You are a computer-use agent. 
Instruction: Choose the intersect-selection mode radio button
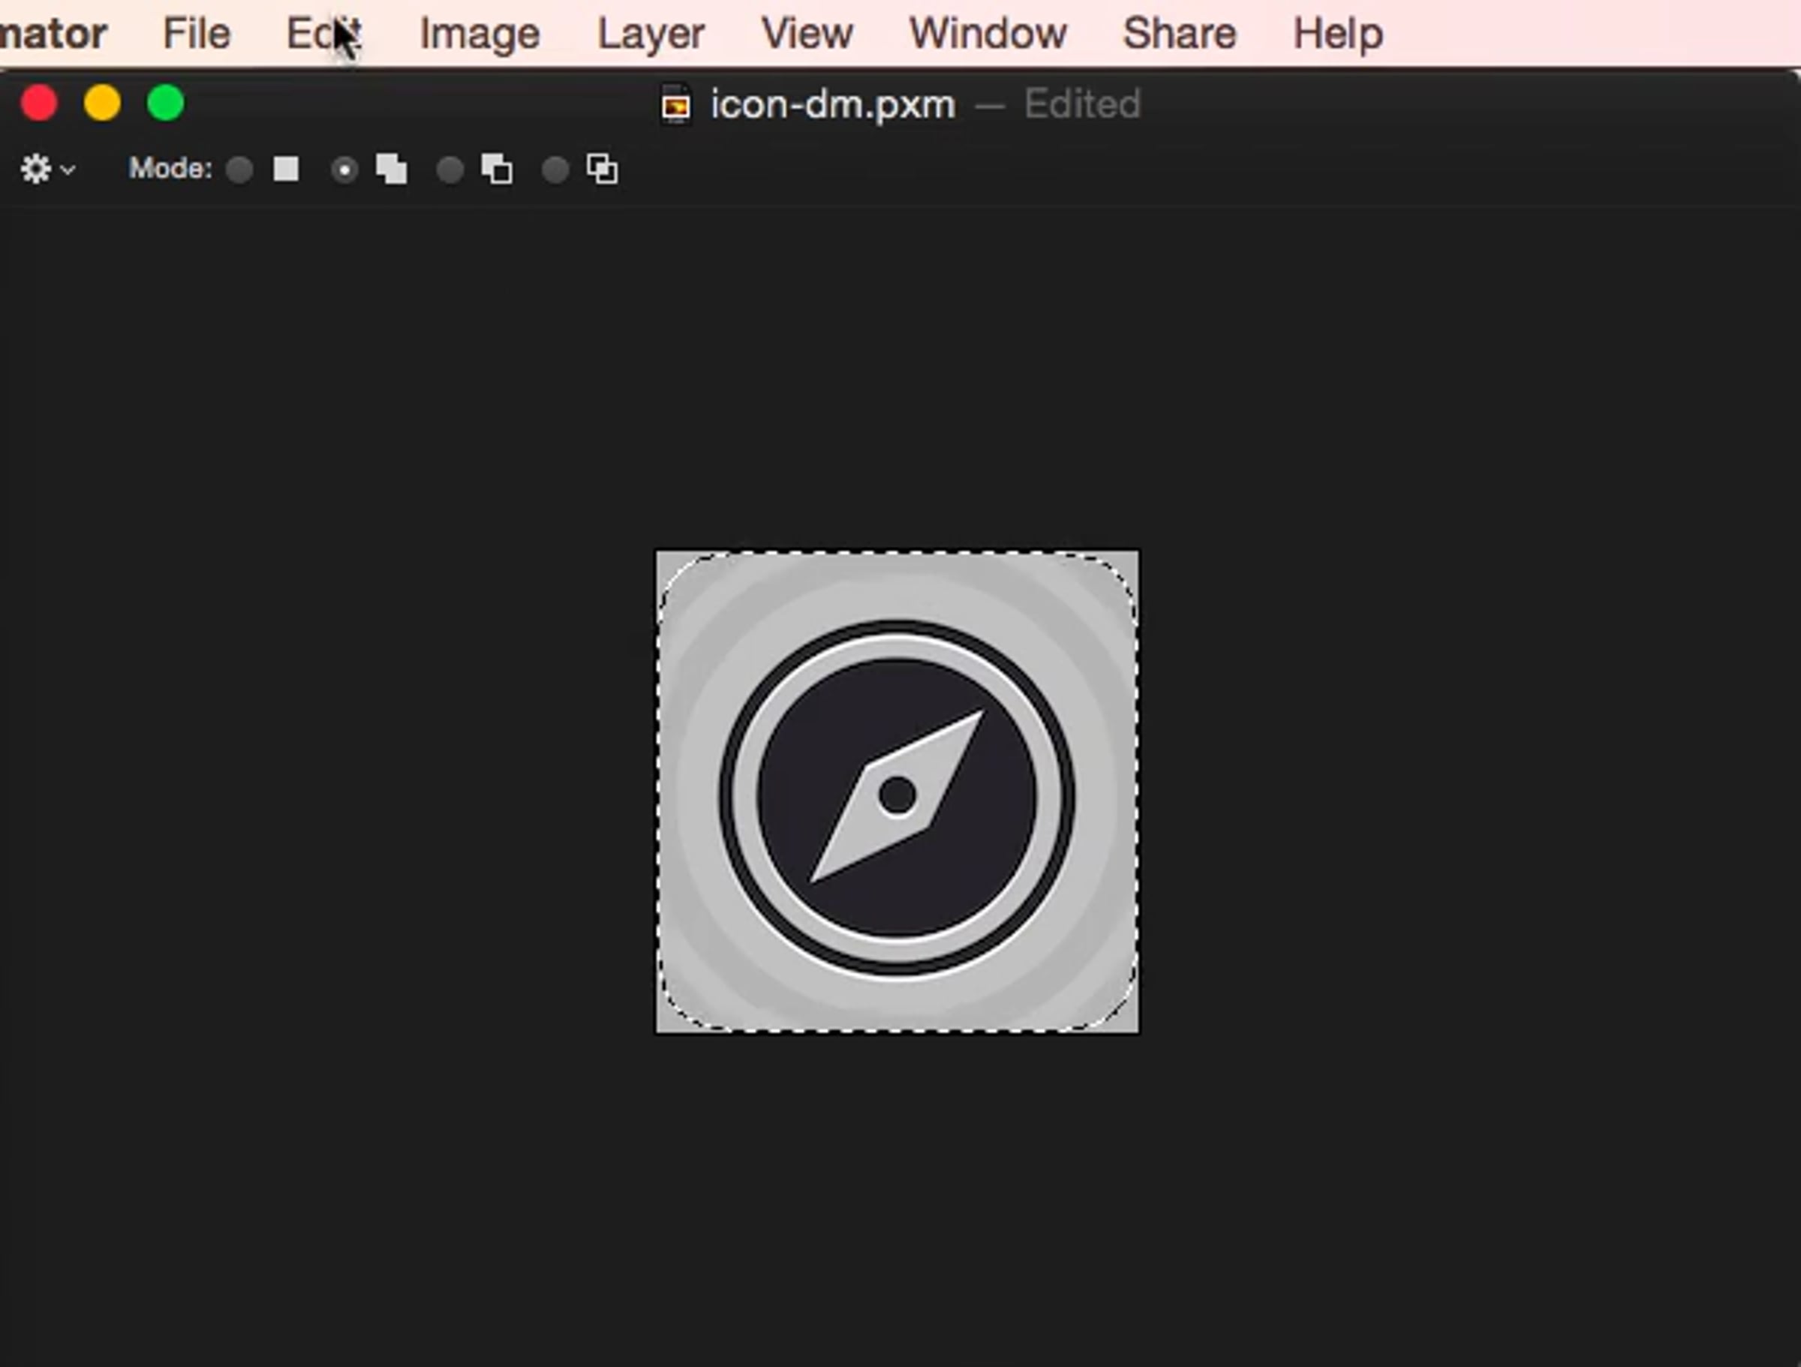coord(555,170)
